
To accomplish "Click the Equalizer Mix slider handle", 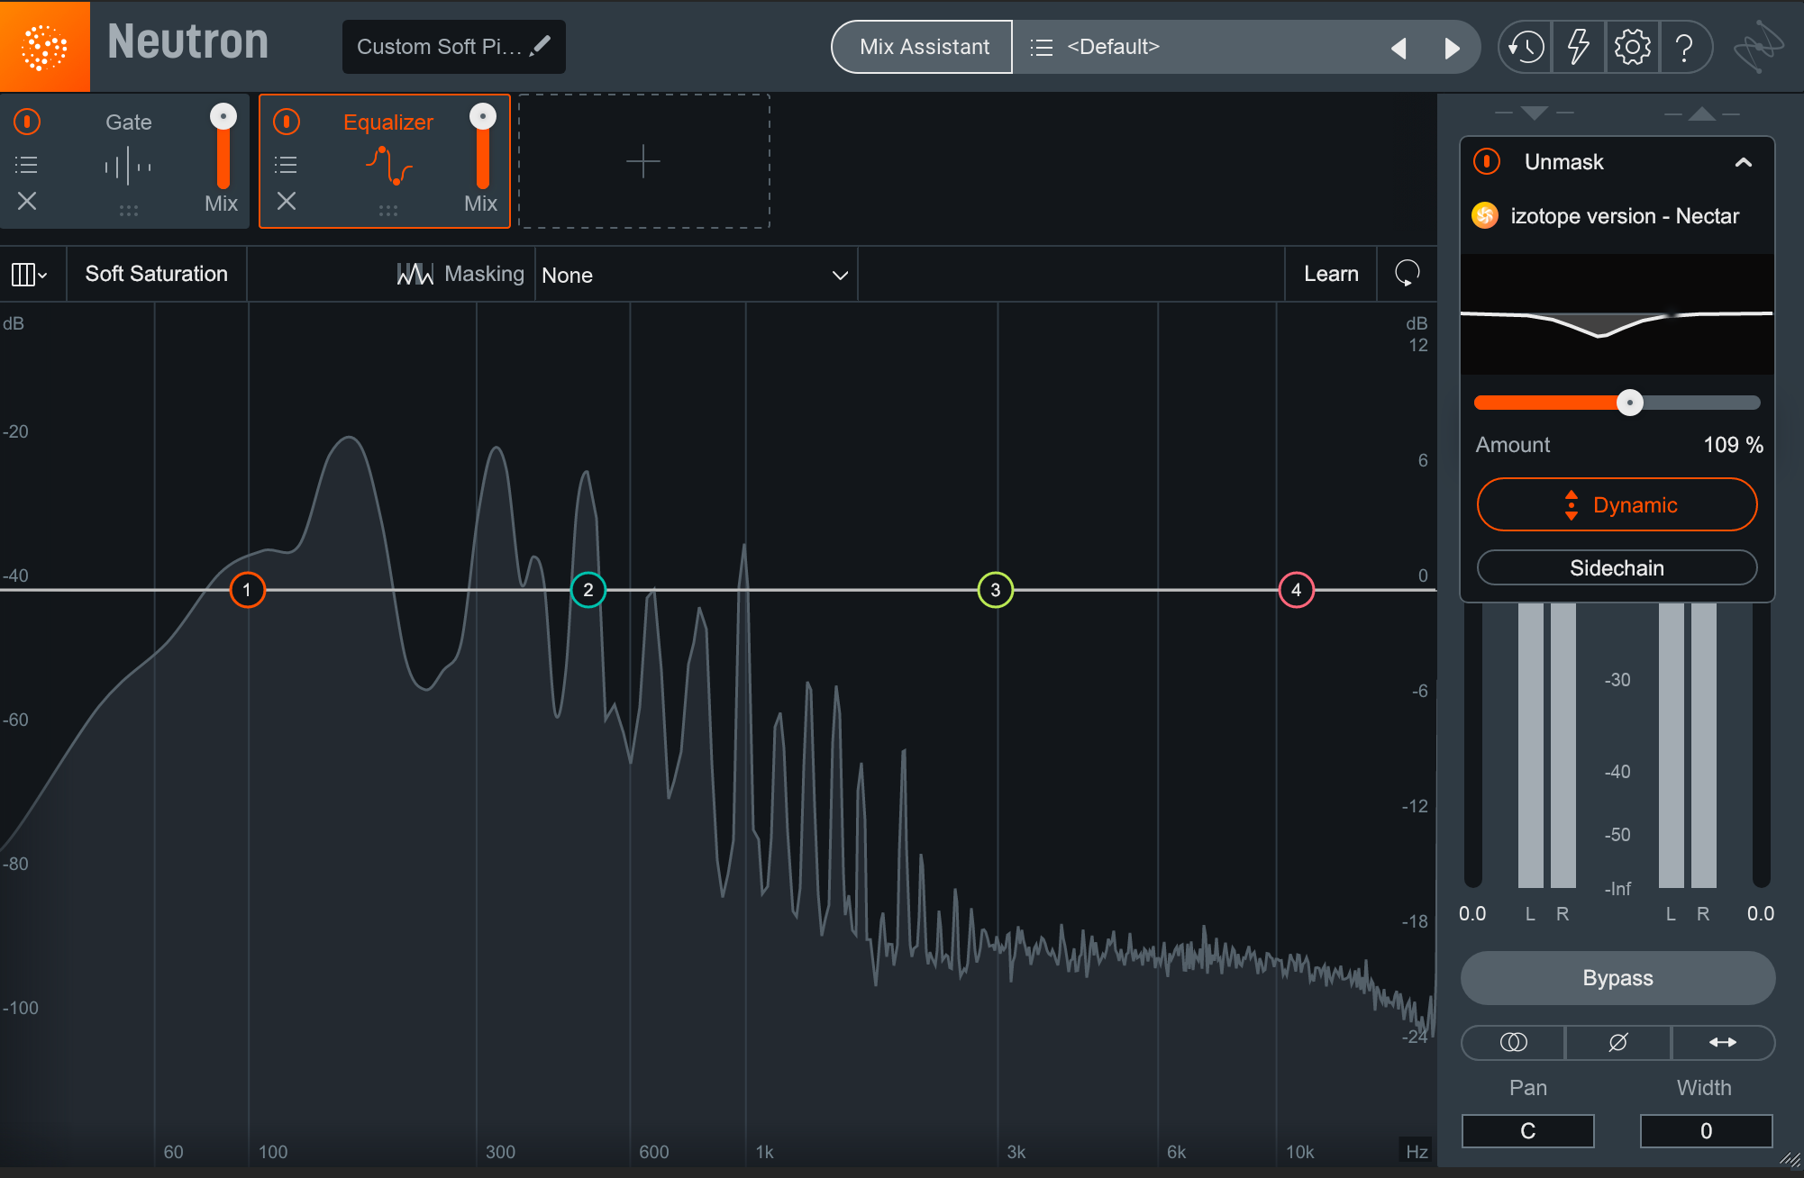I will pos(483,116).
